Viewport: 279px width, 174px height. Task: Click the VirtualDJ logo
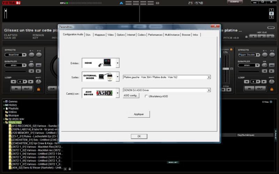(x=12, y=3)
